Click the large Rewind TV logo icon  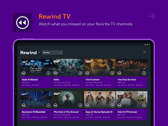(23, 23)
